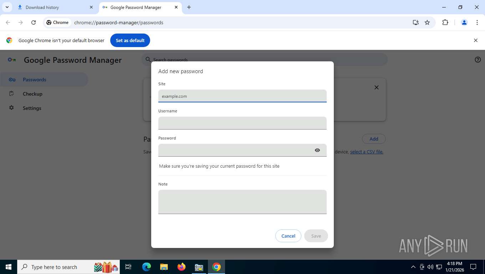Click the Chrome site info chip
485x274 pixels.
click(x=57, y=22)
